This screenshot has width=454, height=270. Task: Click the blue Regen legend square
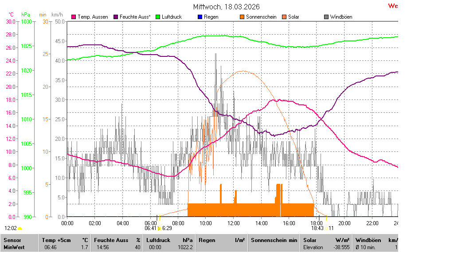pyautogui.click(x=200, y=17)
